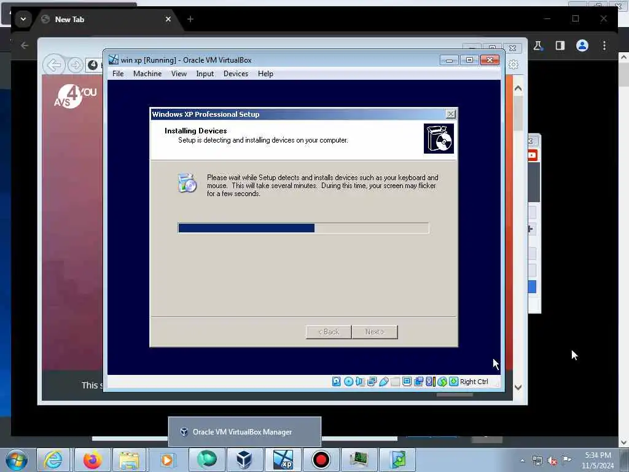Viewport: 629px width, 472px height.
Task: Open Windows Explorer from taskbar
Action: (x=129, y=460)
